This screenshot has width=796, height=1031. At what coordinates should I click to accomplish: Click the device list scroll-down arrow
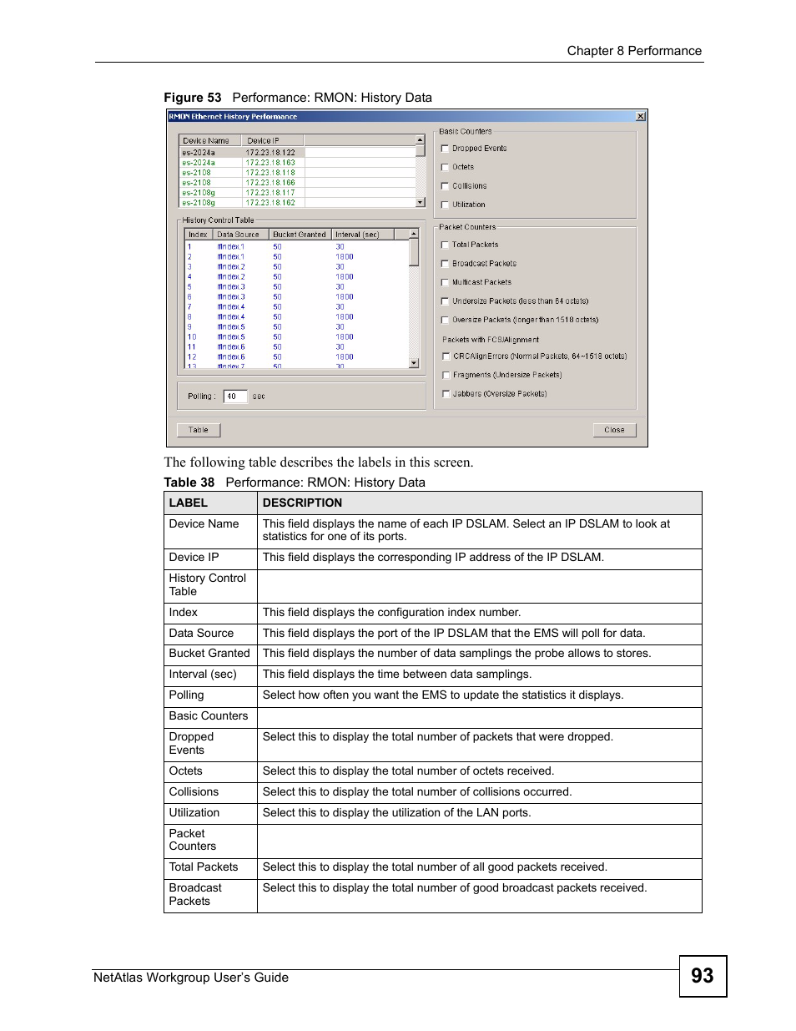pos(421,202)
